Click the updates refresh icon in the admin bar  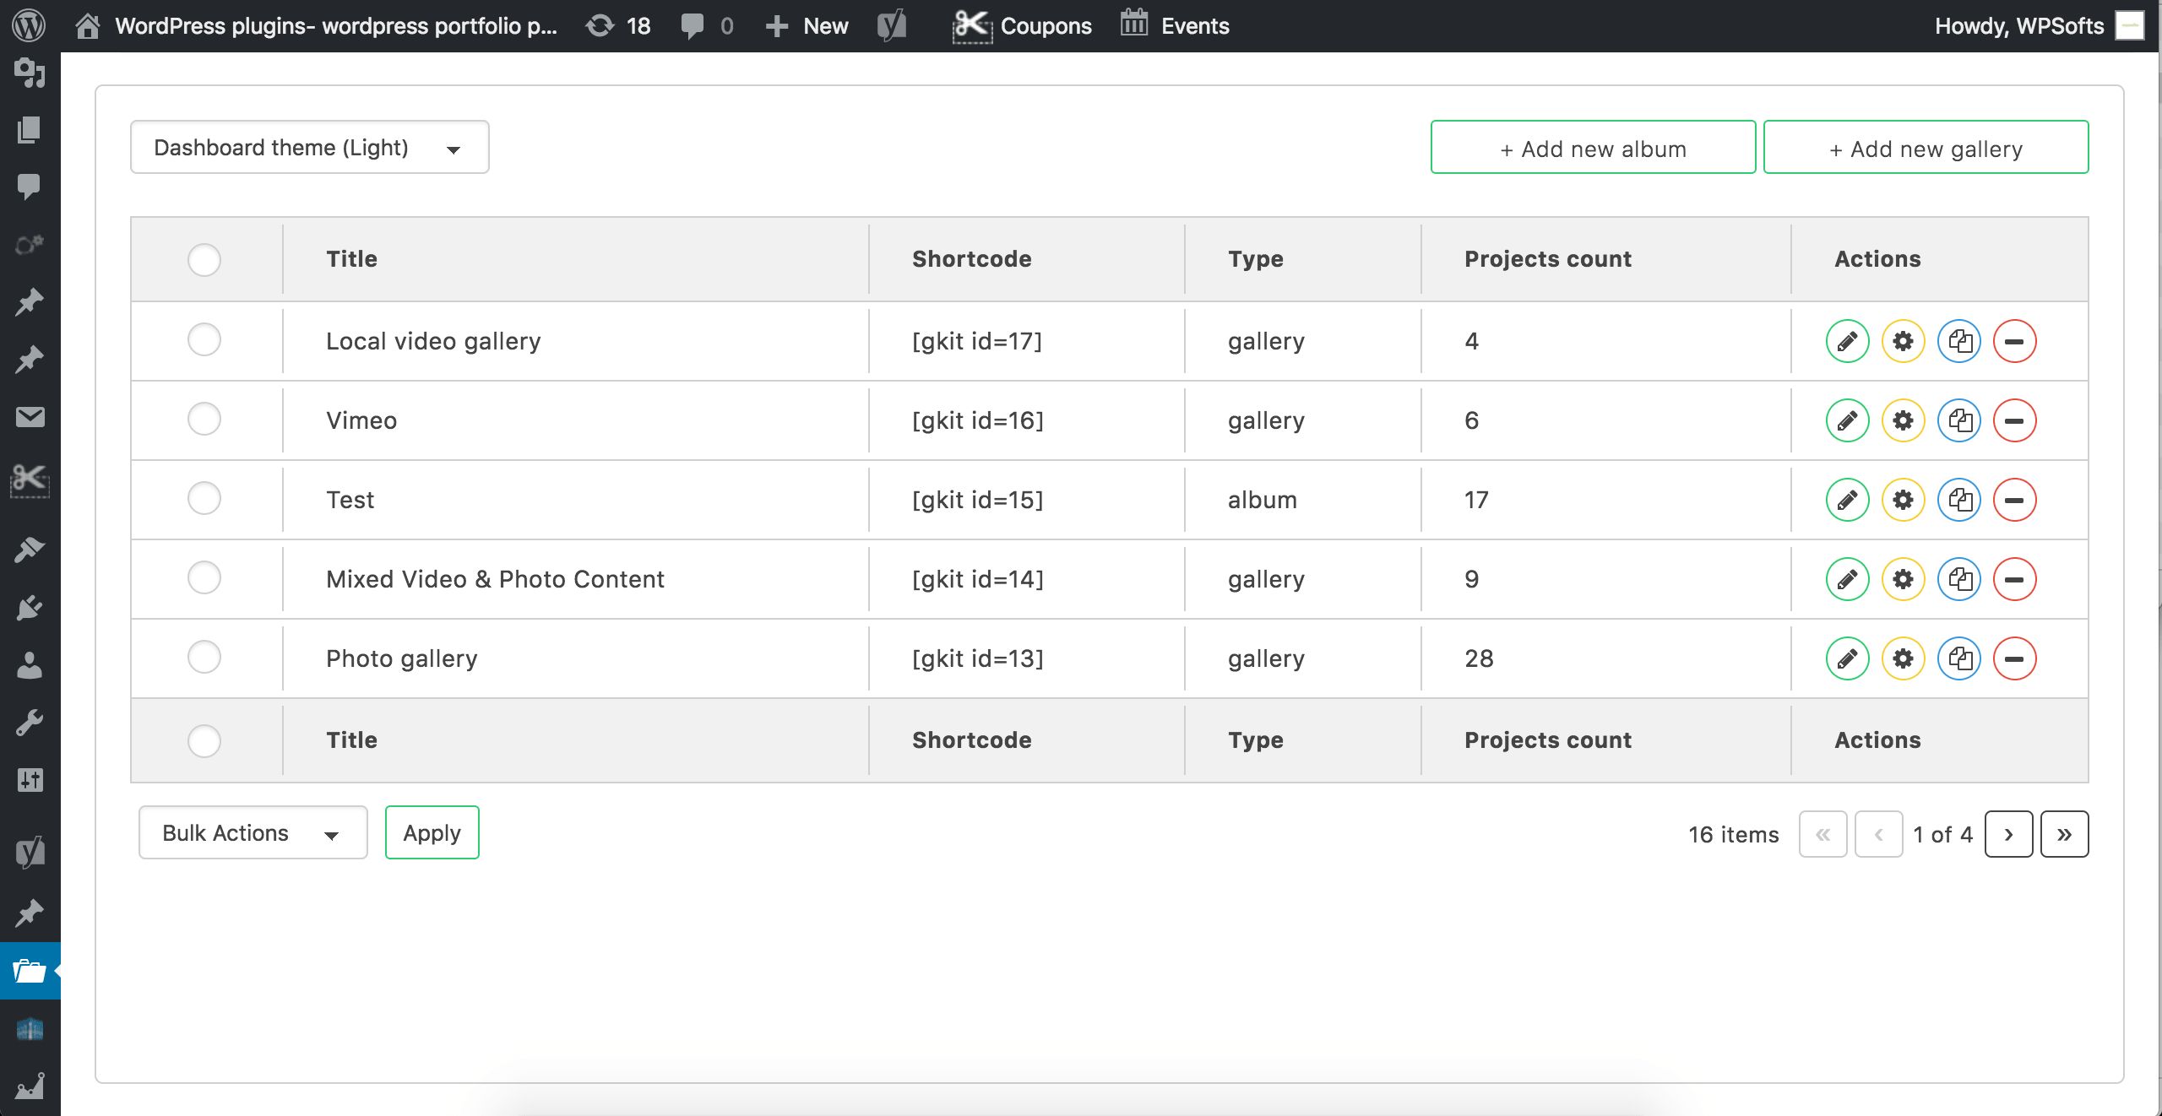[600, 25]
